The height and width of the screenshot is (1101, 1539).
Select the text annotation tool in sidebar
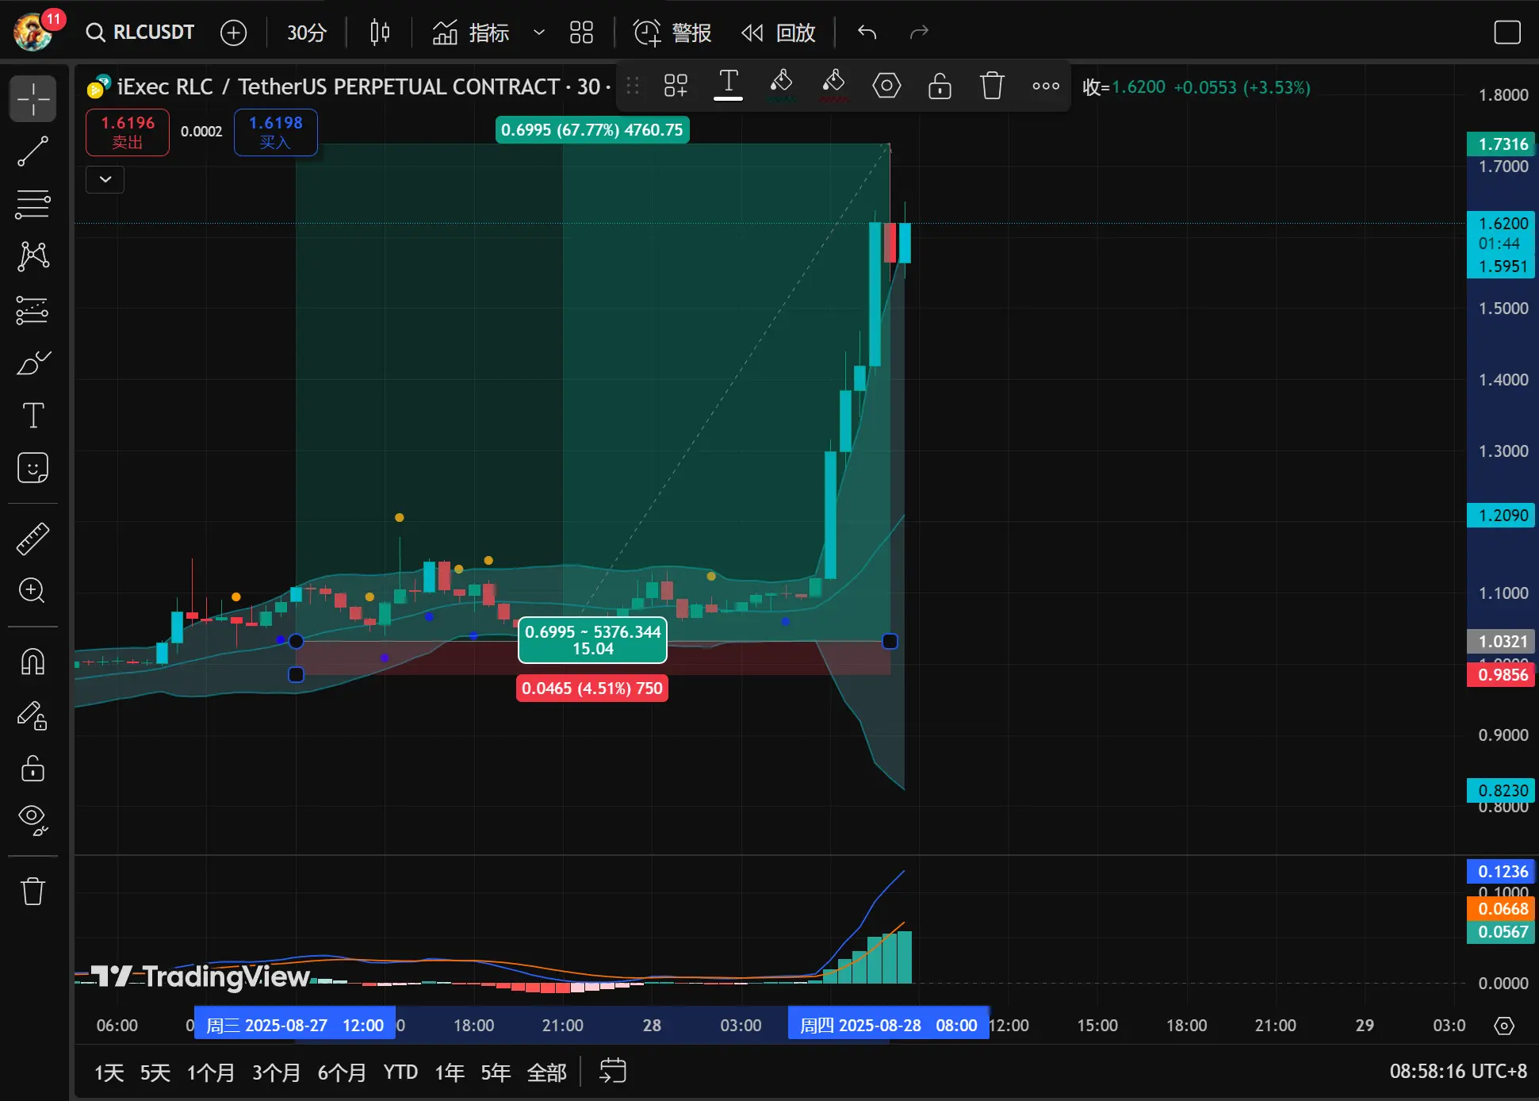tap(33, 415)
